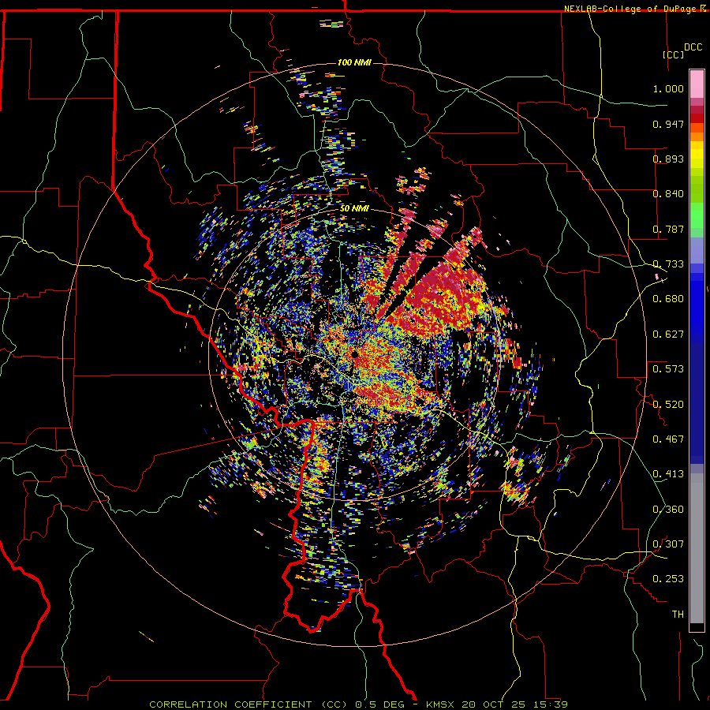The image size is (710, 710).
Task: Click the 0.360 scale value
Action: tap(668, 509)
